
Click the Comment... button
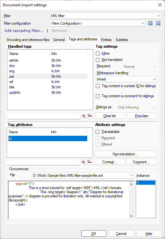coord(141,162)
